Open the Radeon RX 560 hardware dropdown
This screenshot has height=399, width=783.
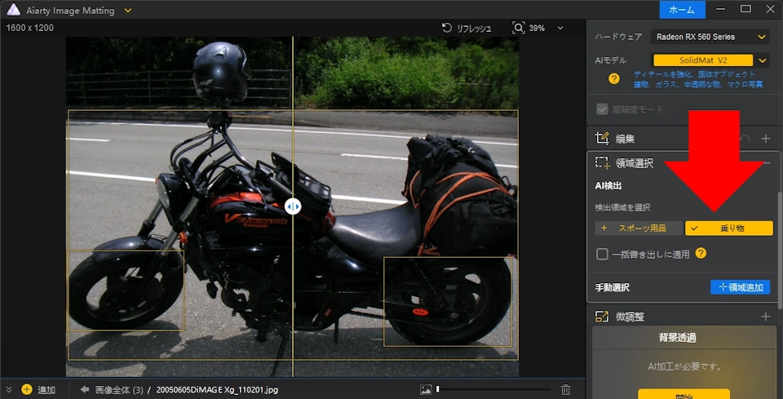click(x=710, y=37)
